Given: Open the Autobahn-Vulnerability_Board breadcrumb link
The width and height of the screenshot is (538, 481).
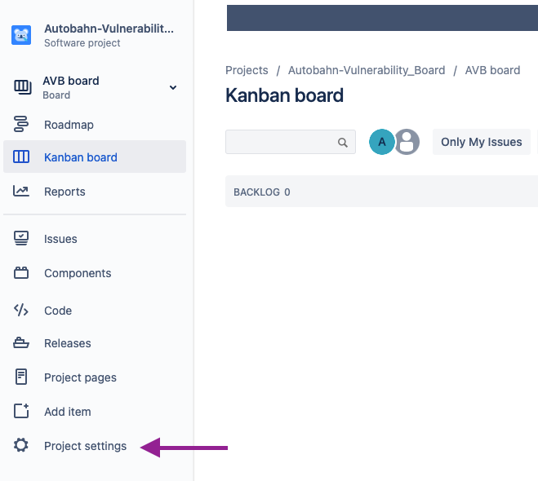Looking at the screenshot, I should (367, 70).
